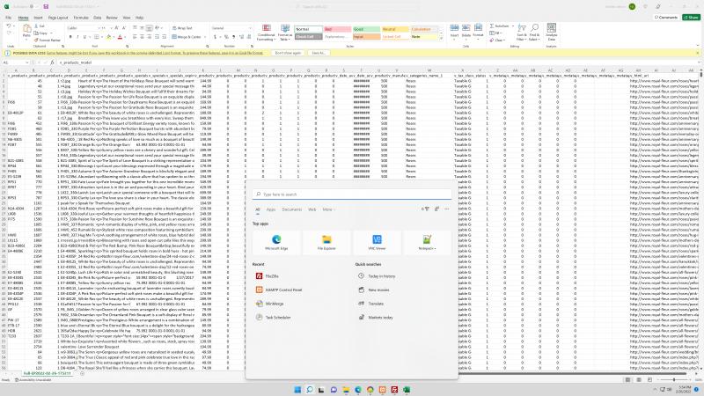Open Analyze Data in ribbon
This screenshot has width=704, height=396.
[552, 32]
